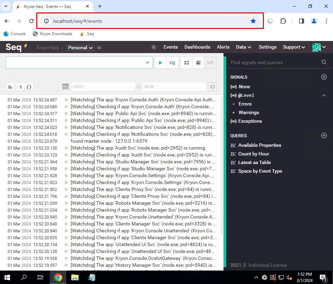Open Kryon Downloads bookmark
Screen dimensions: 333x284
click(x=53, y=34)
